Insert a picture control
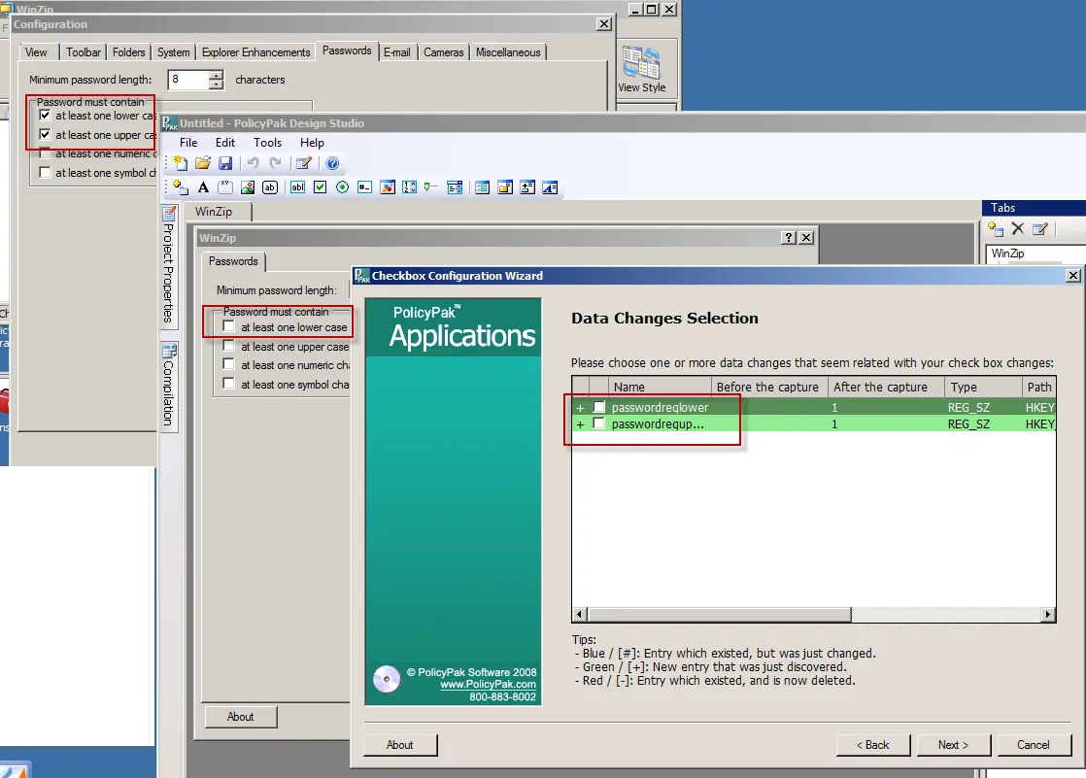This screenshot has width=1086, height=778. [248, 187]
